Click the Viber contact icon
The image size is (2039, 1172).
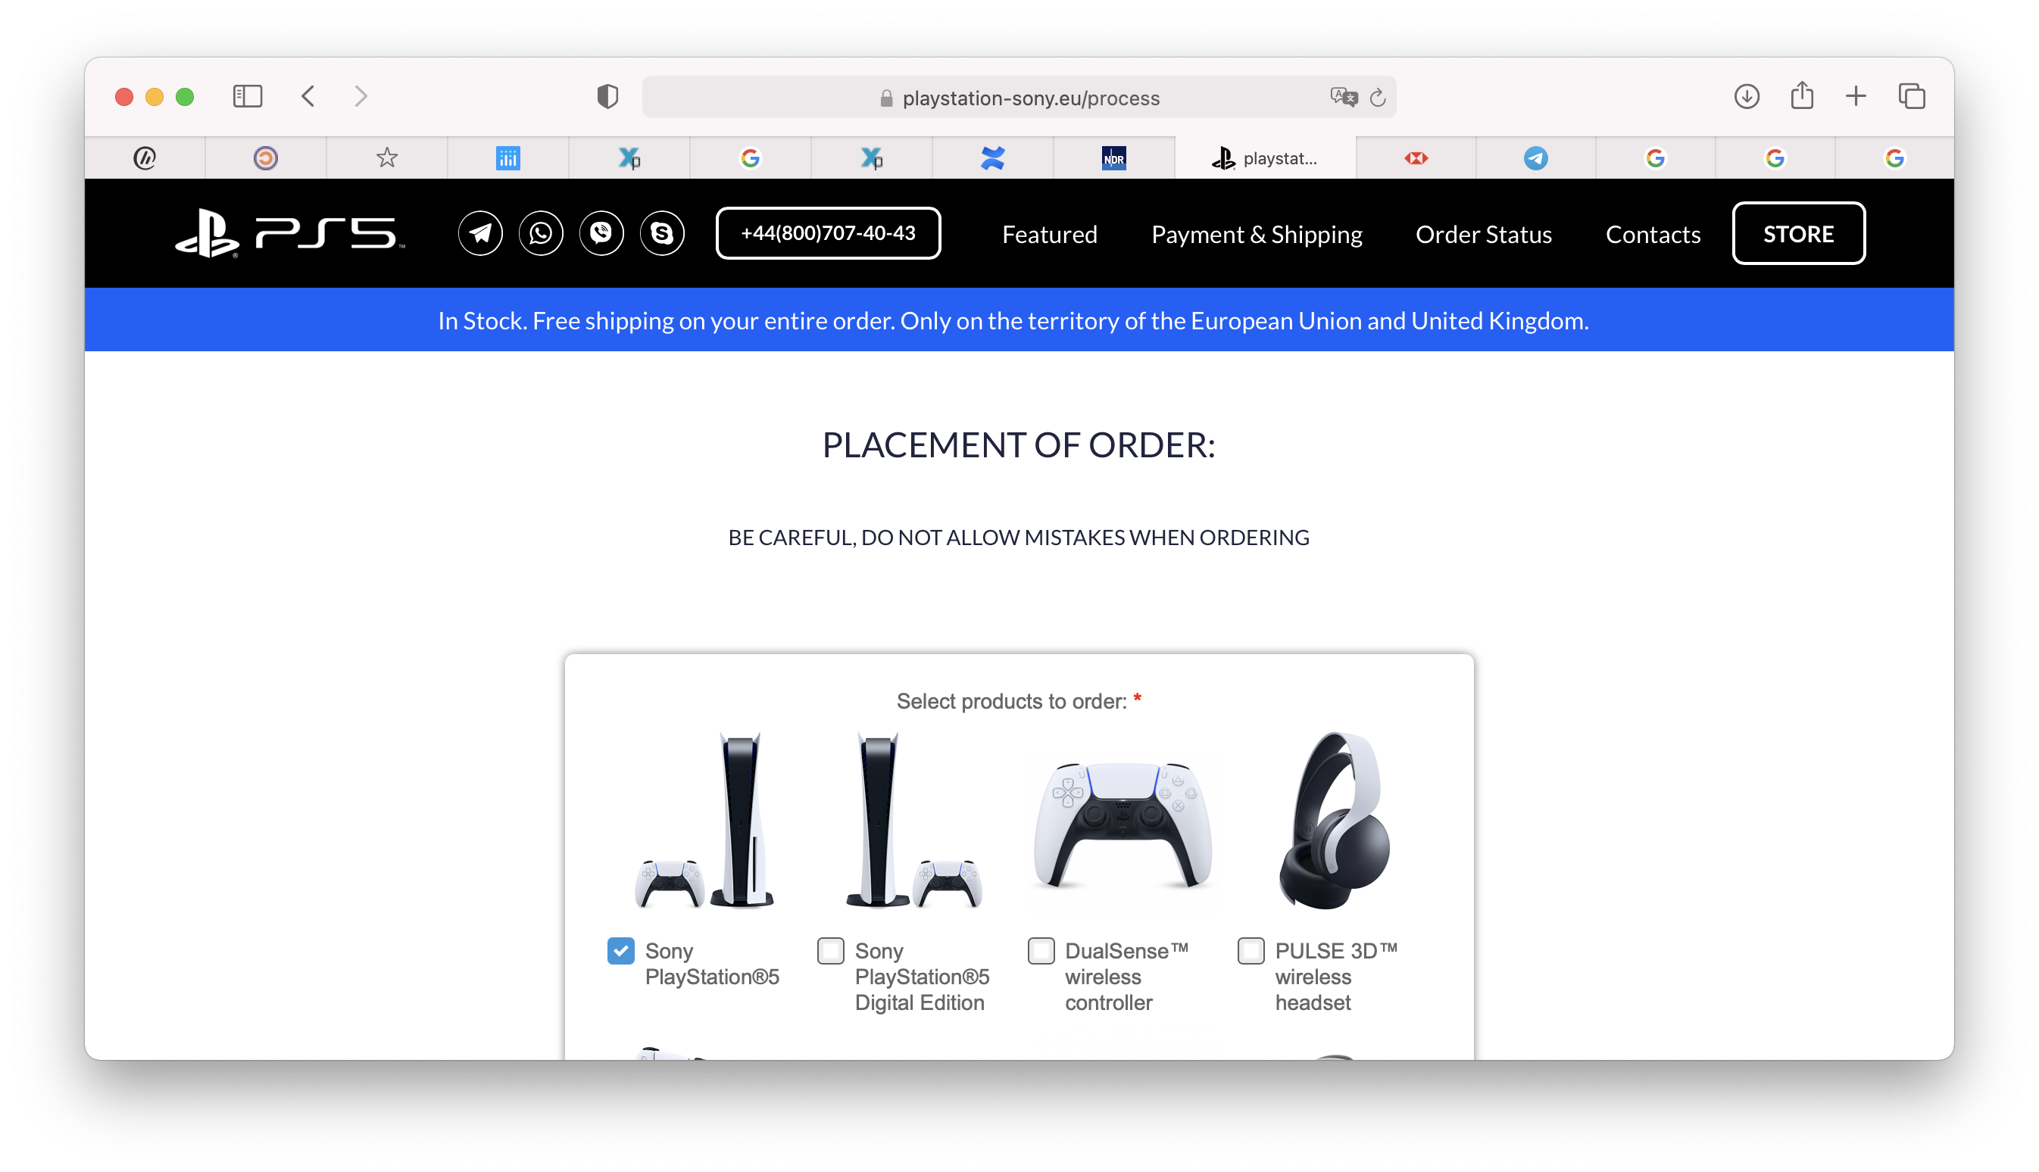point(601,233)
